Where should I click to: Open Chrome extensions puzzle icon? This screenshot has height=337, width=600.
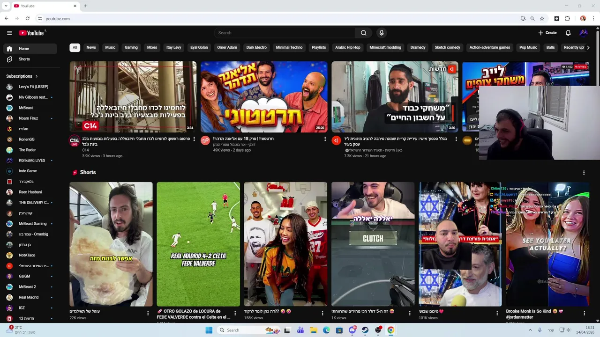click(567, 18)
